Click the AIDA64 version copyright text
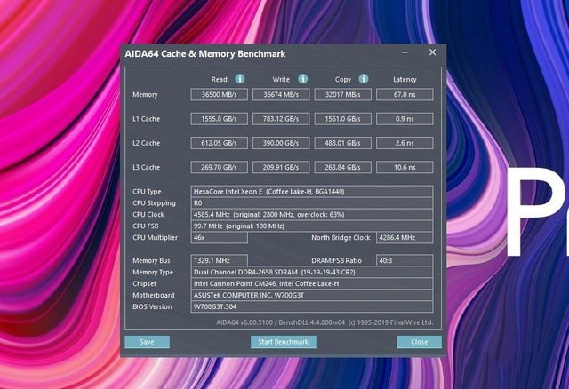The image size is (569, 389). pos(325,322)
